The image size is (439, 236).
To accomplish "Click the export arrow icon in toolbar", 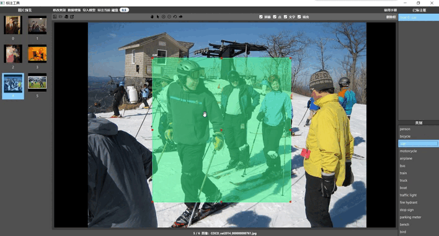I will [72, 17].
